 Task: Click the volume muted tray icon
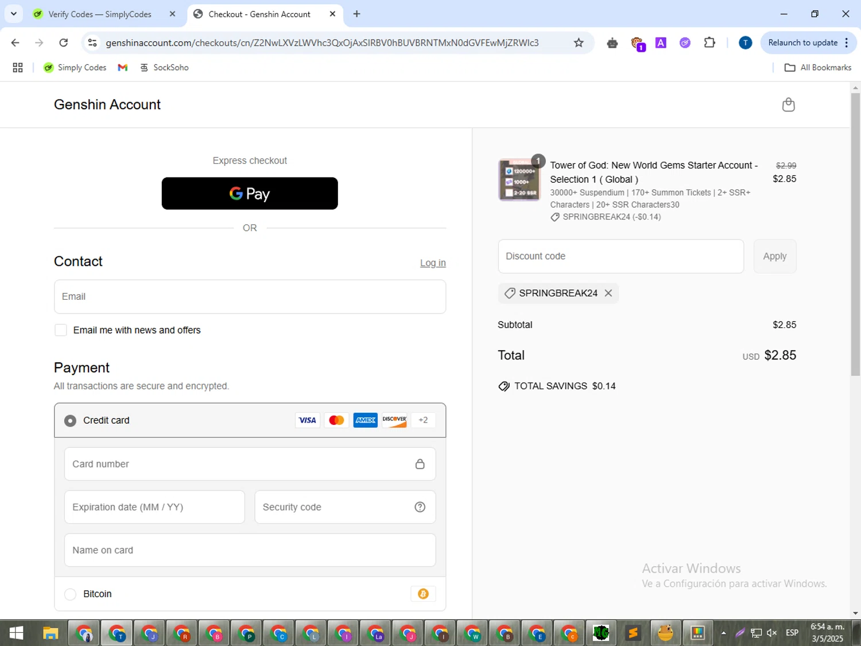tap(772, 633)
